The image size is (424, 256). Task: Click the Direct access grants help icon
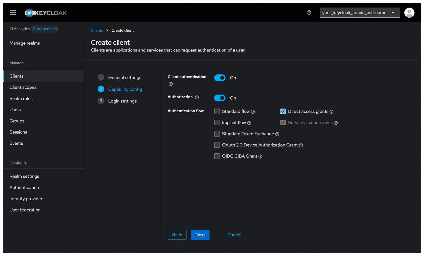331,112
